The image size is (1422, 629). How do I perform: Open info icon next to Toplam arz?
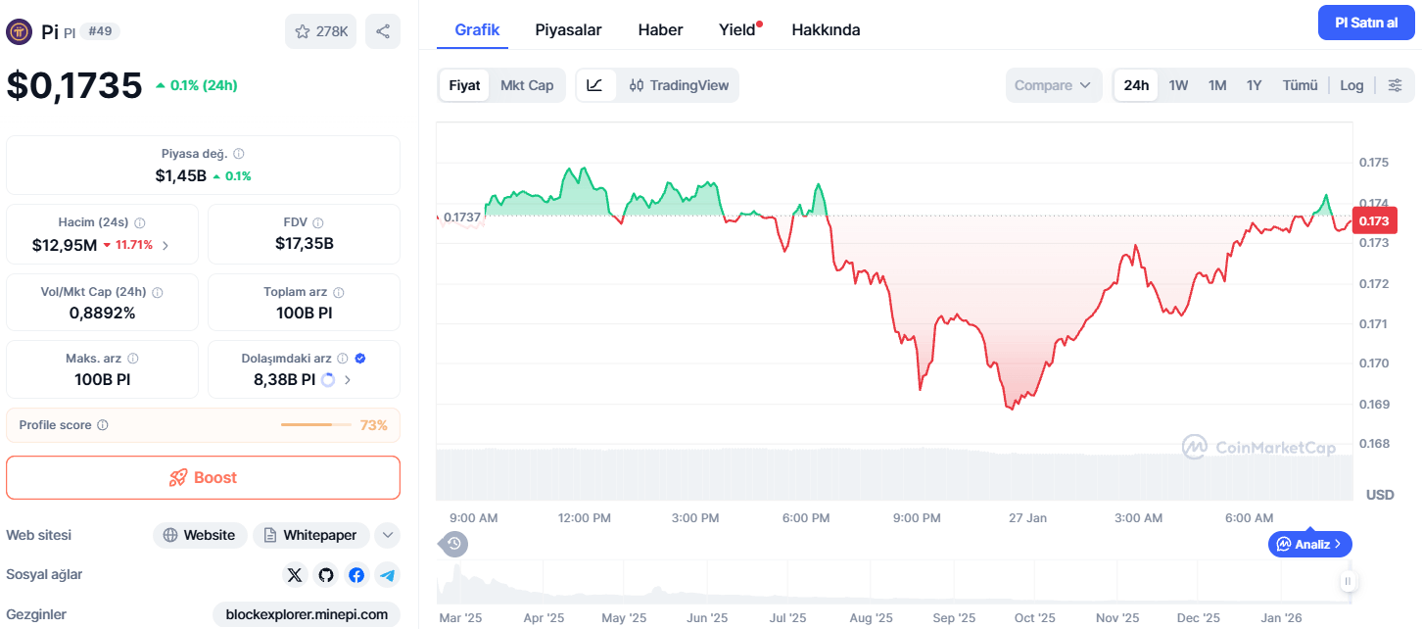pyautogui.click(x=339, y=292)
